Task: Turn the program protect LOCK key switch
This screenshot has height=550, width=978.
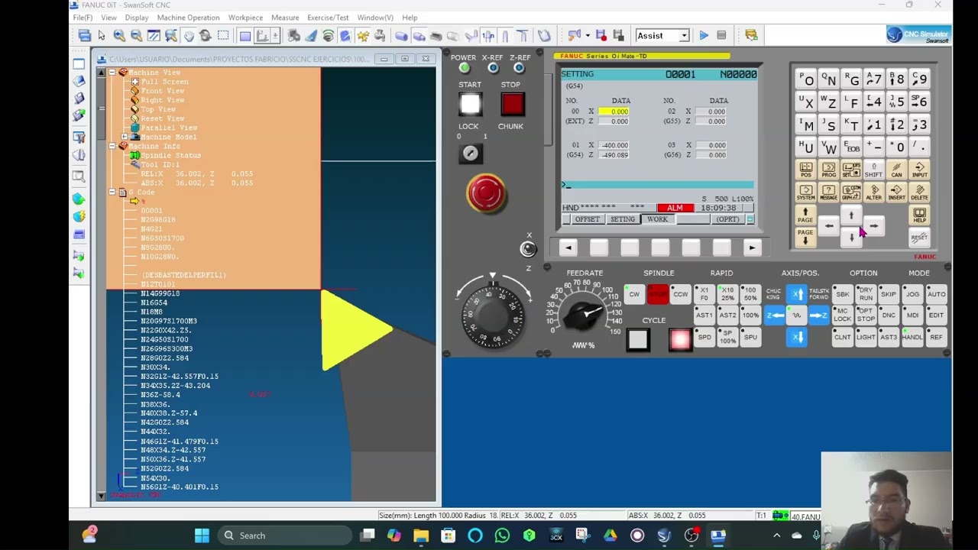Action: click(x=471, y=154)
